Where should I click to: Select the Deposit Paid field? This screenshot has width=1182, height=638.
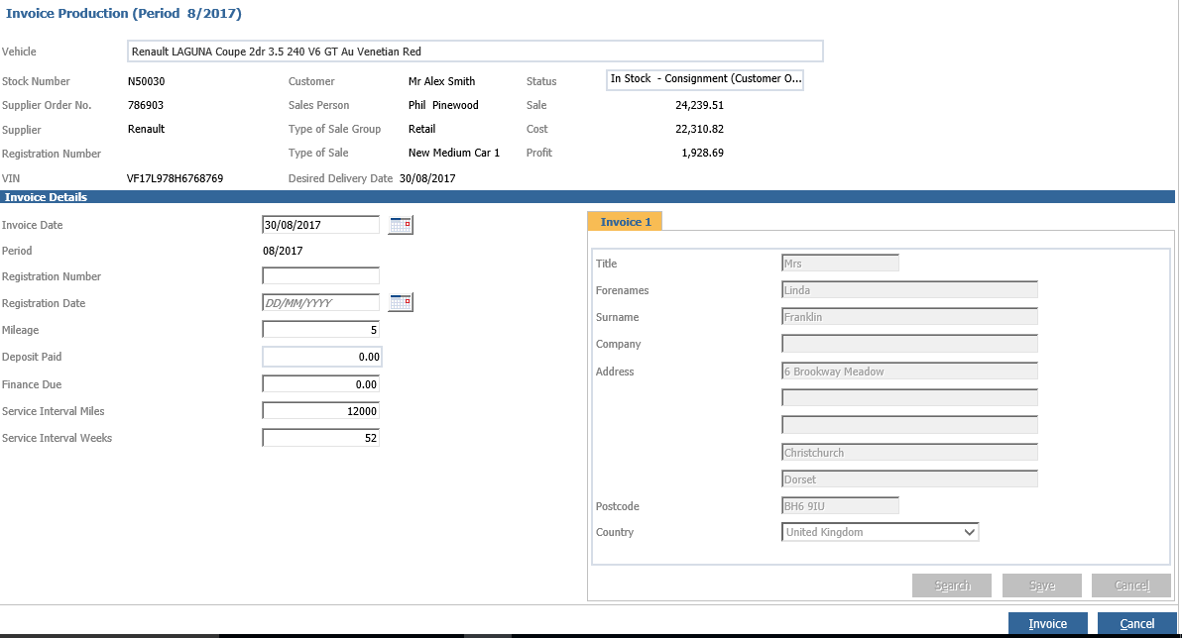click(x=322, y=357)
